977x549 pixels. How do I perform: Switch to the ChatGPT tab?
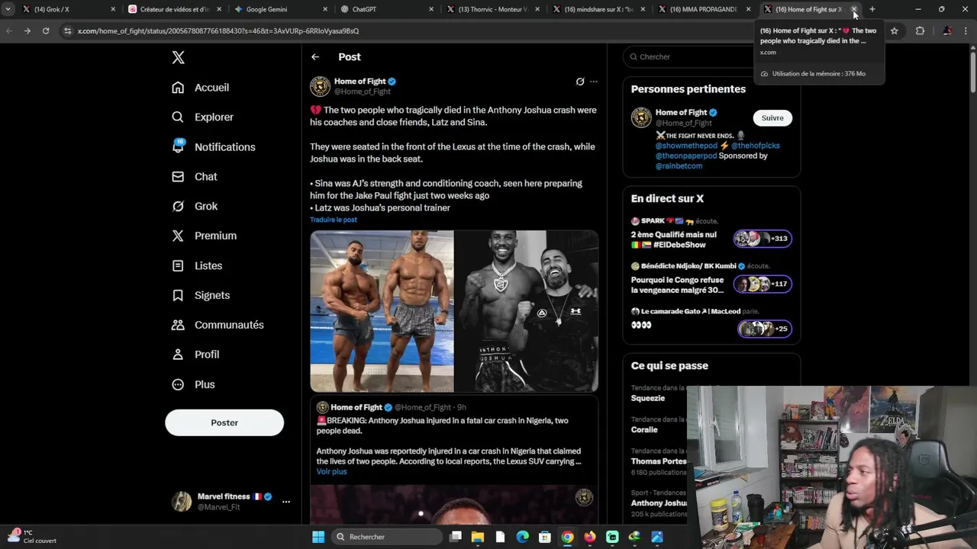point(386,9)
